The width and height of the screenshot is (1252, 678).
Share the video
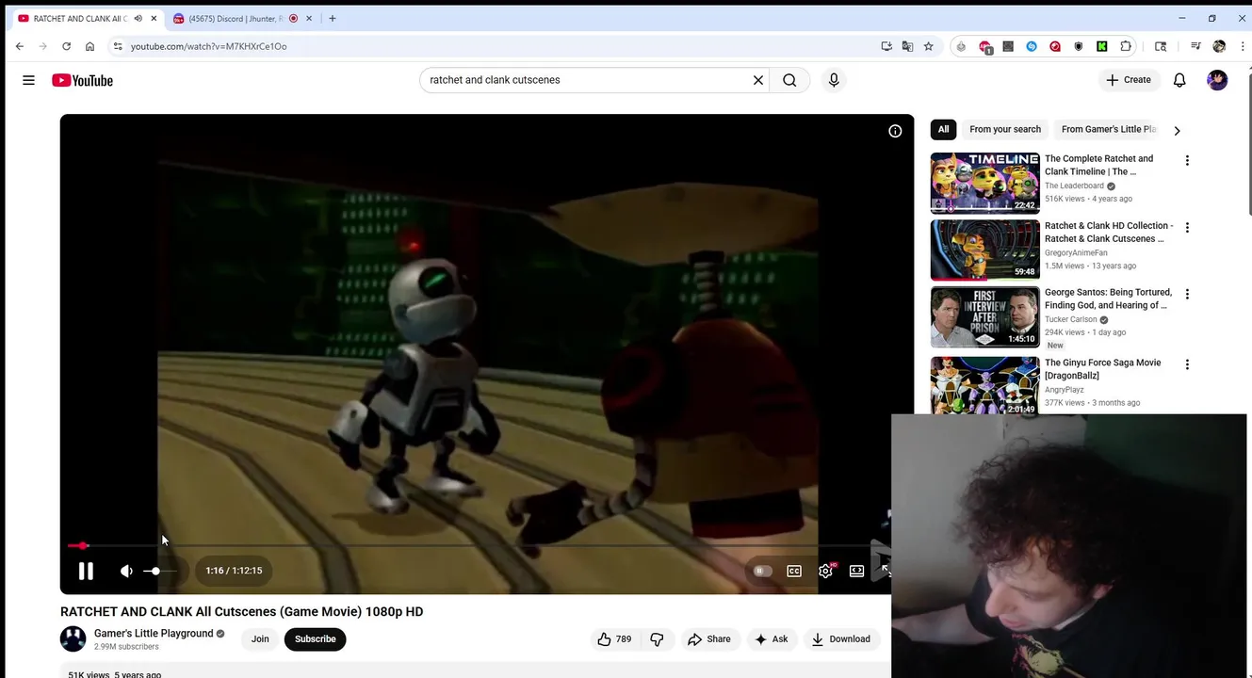coord(709,638)
